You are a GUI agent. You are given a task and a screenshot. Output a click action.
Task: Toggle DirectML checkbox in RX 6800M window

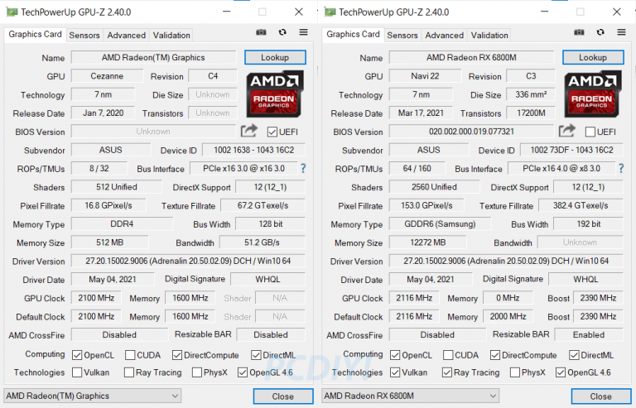[574, 355]
